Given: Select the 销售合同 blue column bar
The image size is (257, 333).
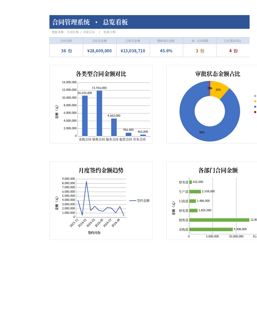Looking at the screenshot, I should coord(99,114).
